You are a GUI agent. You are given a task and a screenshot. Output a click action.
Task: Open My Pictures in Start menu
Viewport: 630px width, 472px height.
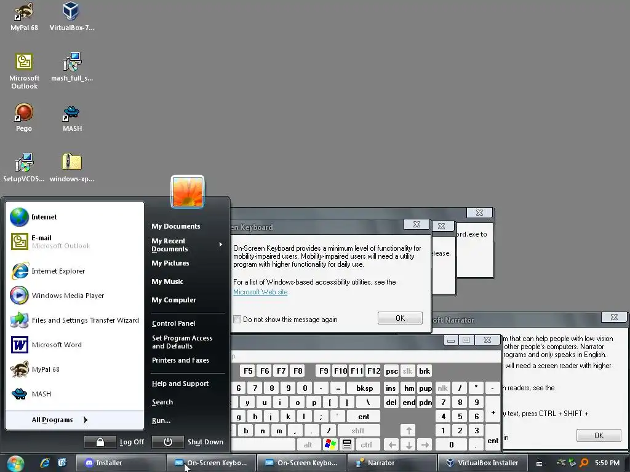[170, 263]
